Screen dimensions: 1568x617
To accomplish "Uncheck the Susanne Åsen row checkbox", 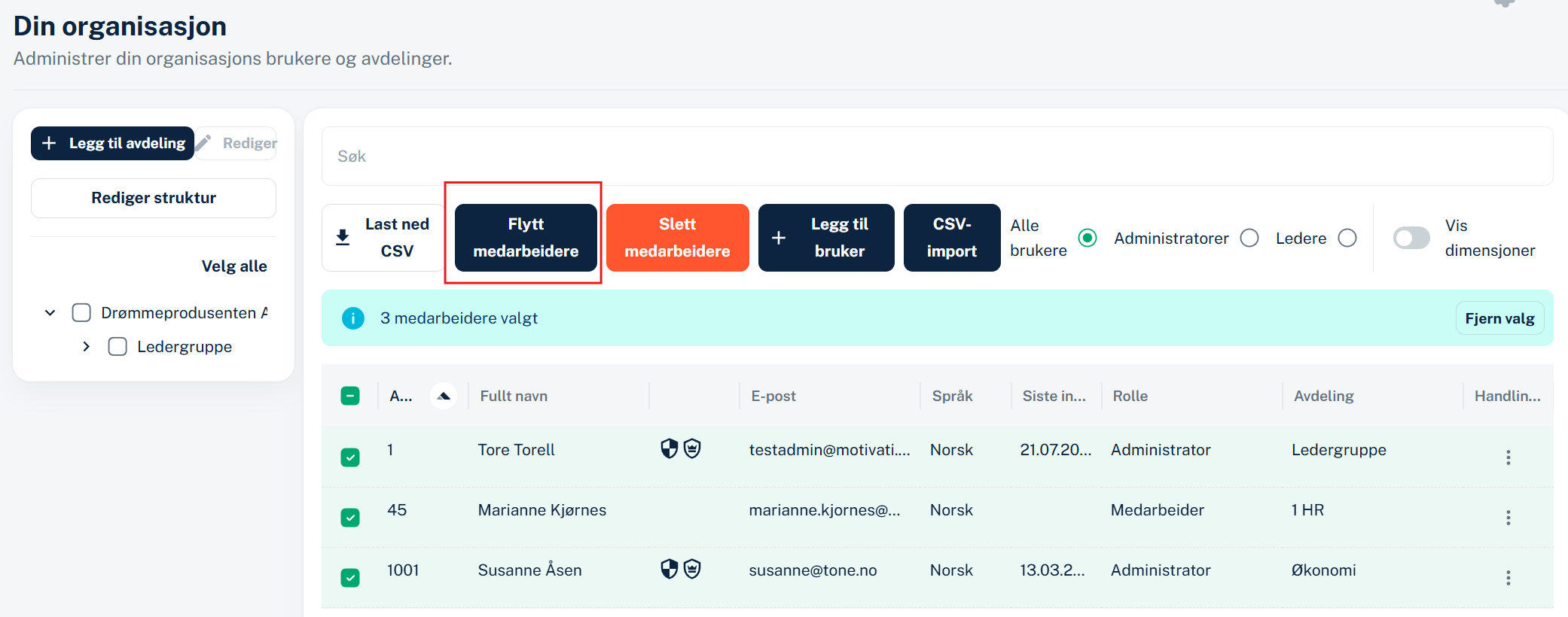I will 350,578.
